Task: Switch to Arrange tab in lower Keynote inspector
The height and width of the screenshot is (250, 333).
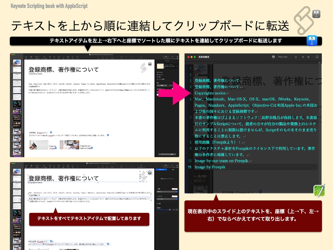Action: [173, 169]
